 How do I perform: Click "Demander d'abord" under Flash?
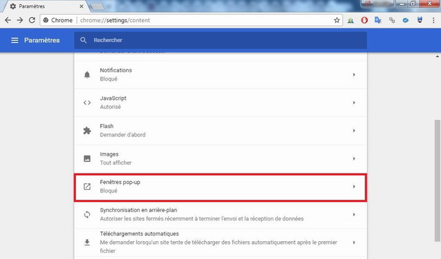[123, 135]
